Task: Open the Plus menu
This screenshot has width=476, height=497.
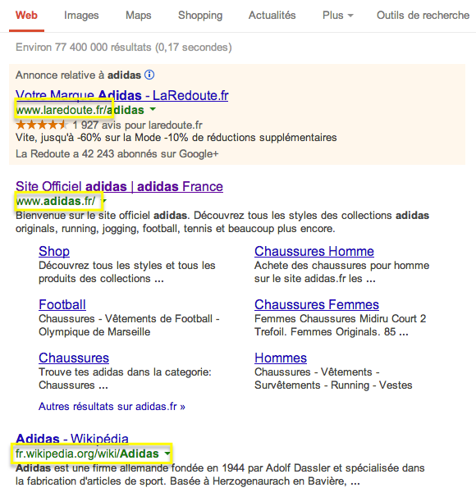Action: tap(338, 16)
